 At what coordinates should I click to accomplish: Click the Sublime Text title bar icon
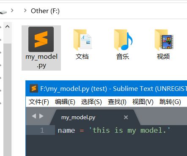pos(34,88)
